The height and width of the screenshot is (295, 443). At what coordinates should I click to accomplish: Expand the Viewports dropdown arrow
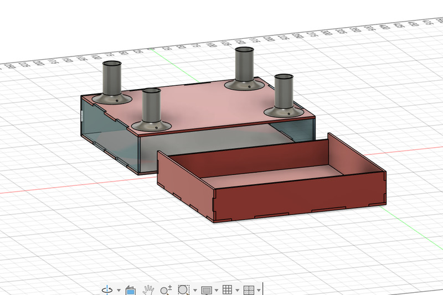(x=259, y=290)
